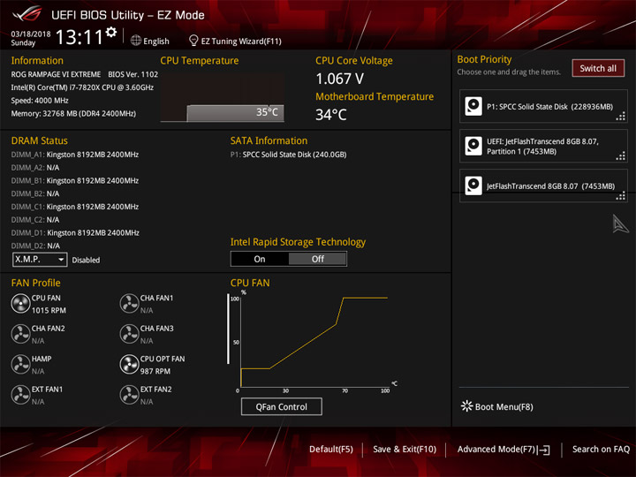Screen dimensions: 636x477
Task: Click the Boot Menu asterisk icon
Action: coord(467,406)
